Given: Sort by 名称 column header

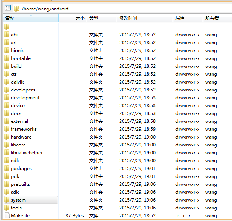Looking at the screenshot, I should pyautogui.click(x=31, y=18).
